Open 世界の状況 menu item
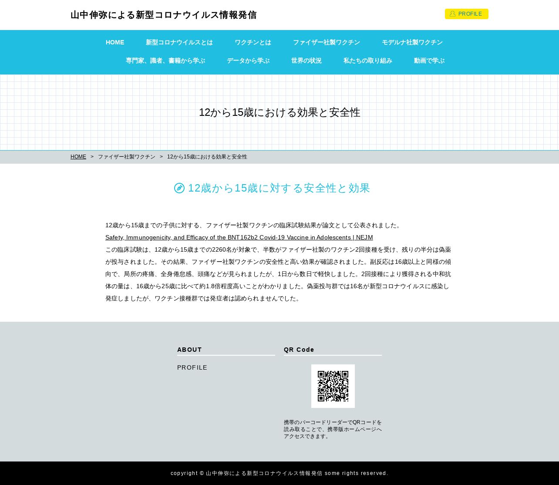The height and width of the screenshot is (485, 559). pyautogui.click(x=306, y=61)
